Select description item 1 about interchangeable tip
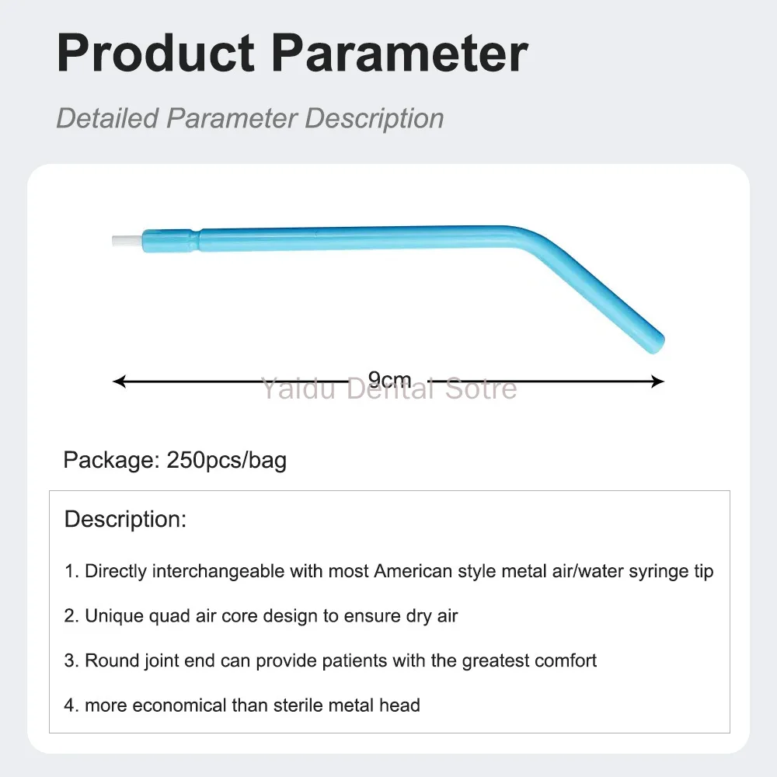 (x=388, y=571)
